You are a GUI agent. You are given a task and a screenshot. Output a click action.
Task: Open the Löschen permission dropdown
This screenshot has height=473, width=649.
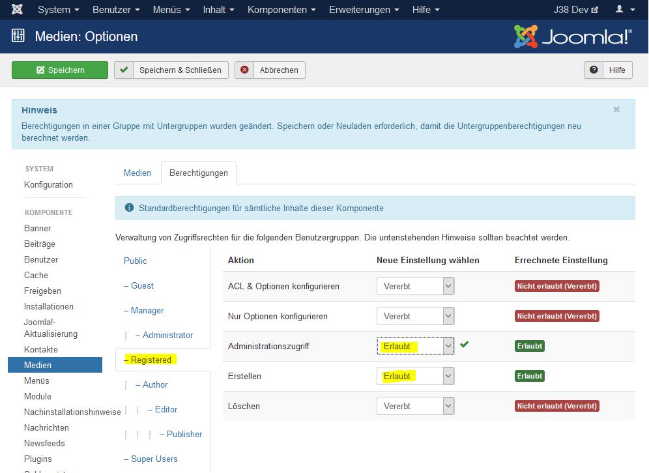tap(415, 405)
